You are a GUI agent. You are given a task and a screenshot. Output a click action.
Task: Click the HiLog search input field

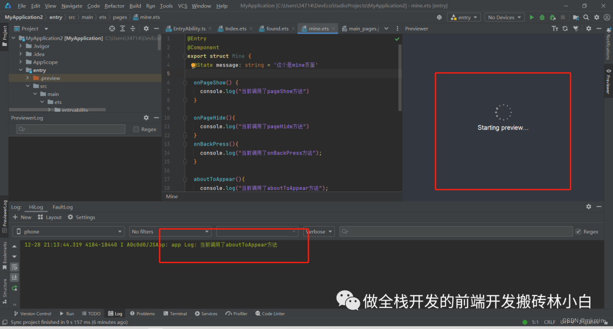coord(456,232)
